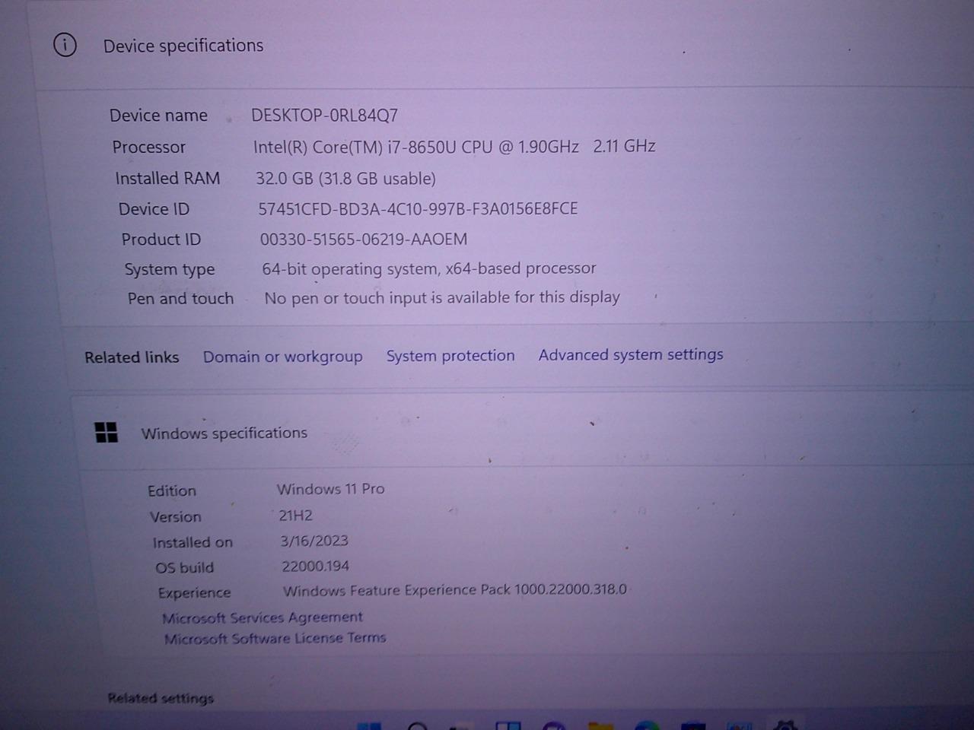The image size is (974, 730).
Task: Click the Device specifications info icon
Action: [65, 46]
